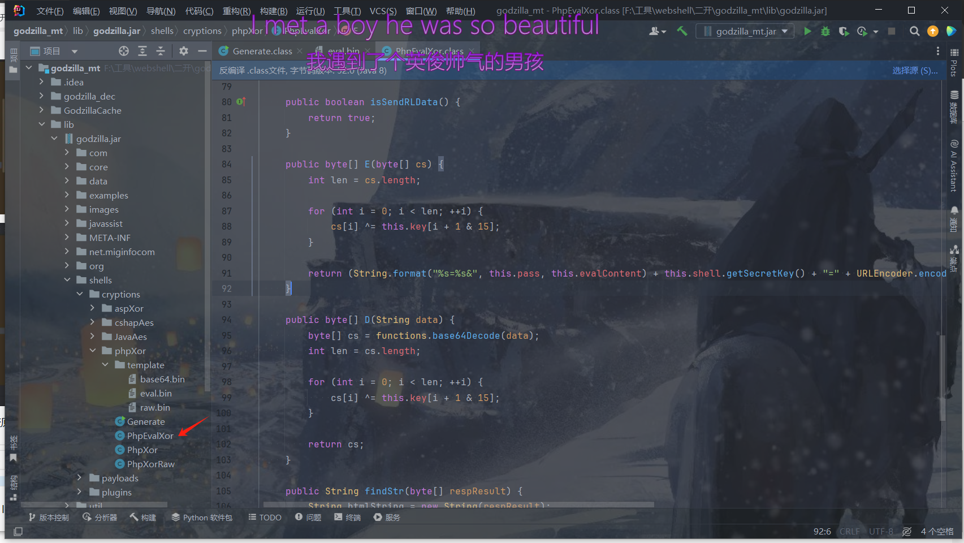The height and width of the screenshot is (543, 964).
Task: Collapse the shells package
Action: click(67, 280)
